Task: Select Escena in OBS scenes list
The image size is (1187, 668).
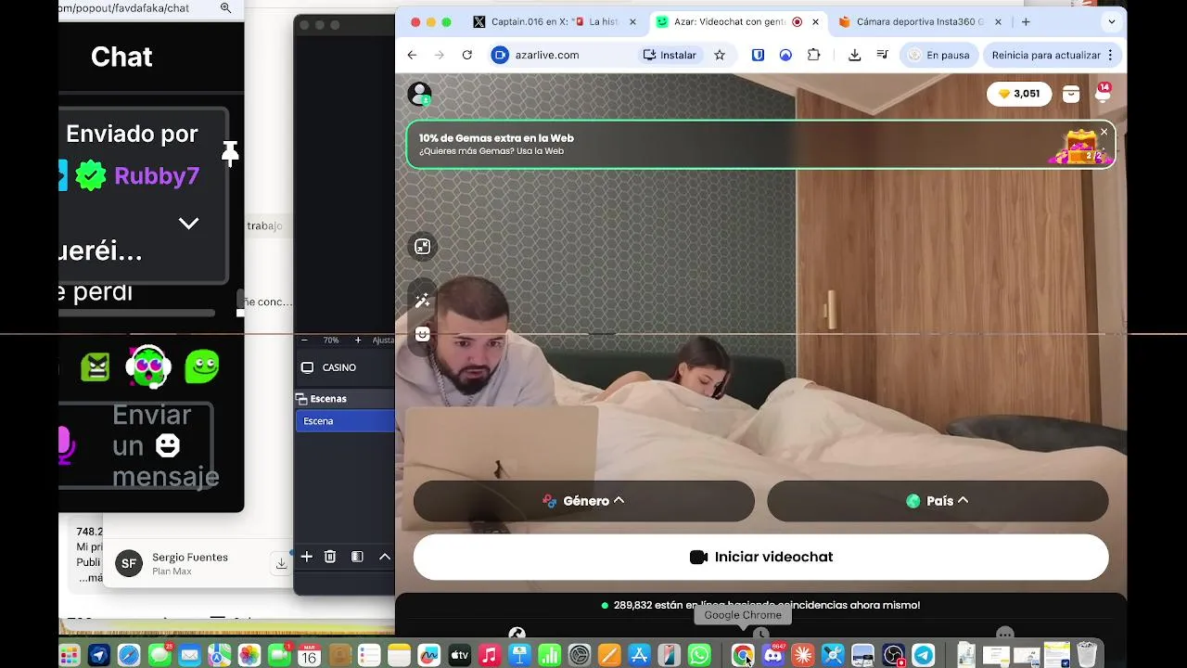Action: pyautogui.click(x=345, y=421)
